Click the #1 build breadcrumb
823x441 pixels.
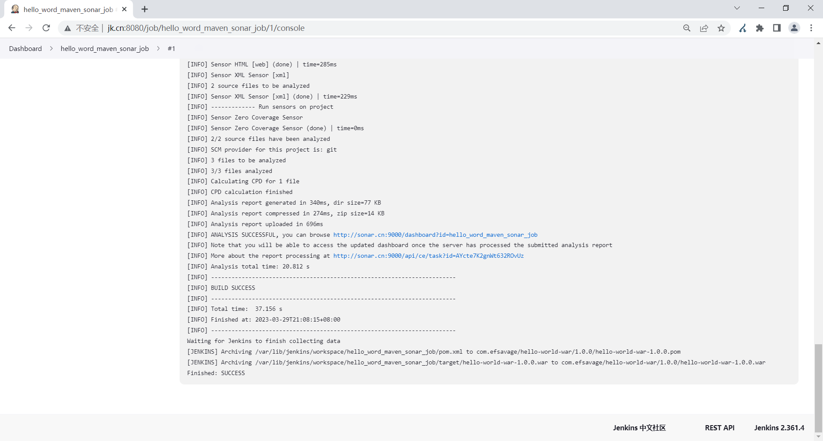coord(171,48)
